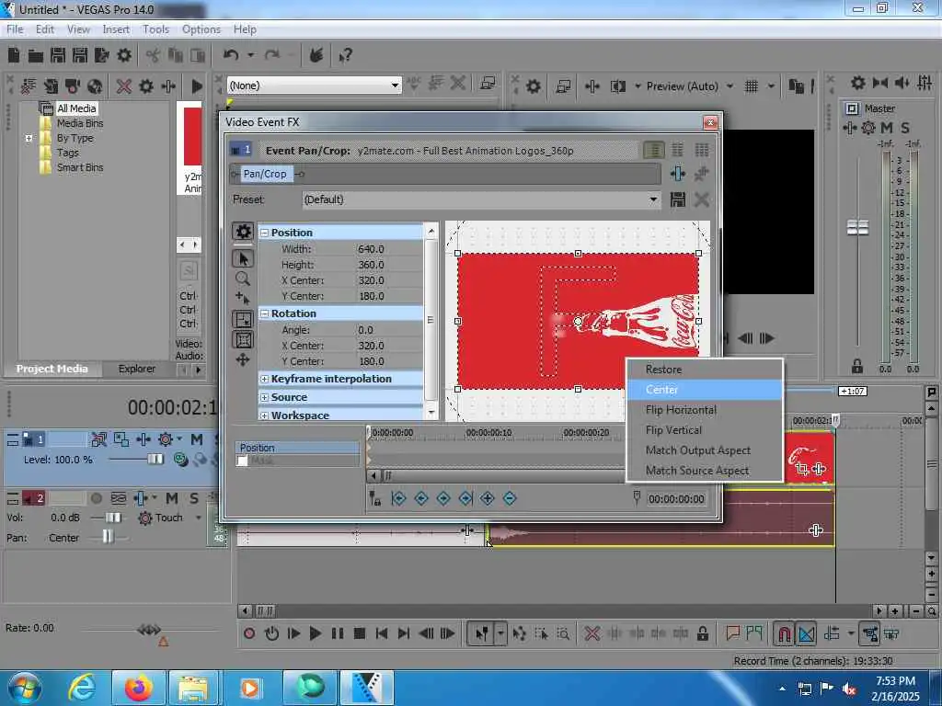This screenshot has height=706, width=942.
Task: Toggle Enable Snapping magnet icon
Action: pyautogui.click(x=784, y=633)
